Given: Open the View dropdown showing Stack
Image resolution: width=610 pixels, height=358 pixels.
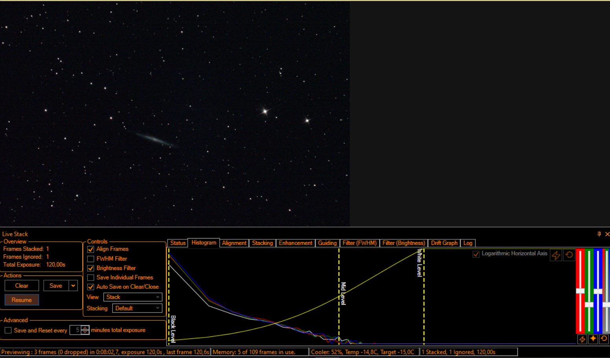Looking at the screenshot, I should point(133,297).
